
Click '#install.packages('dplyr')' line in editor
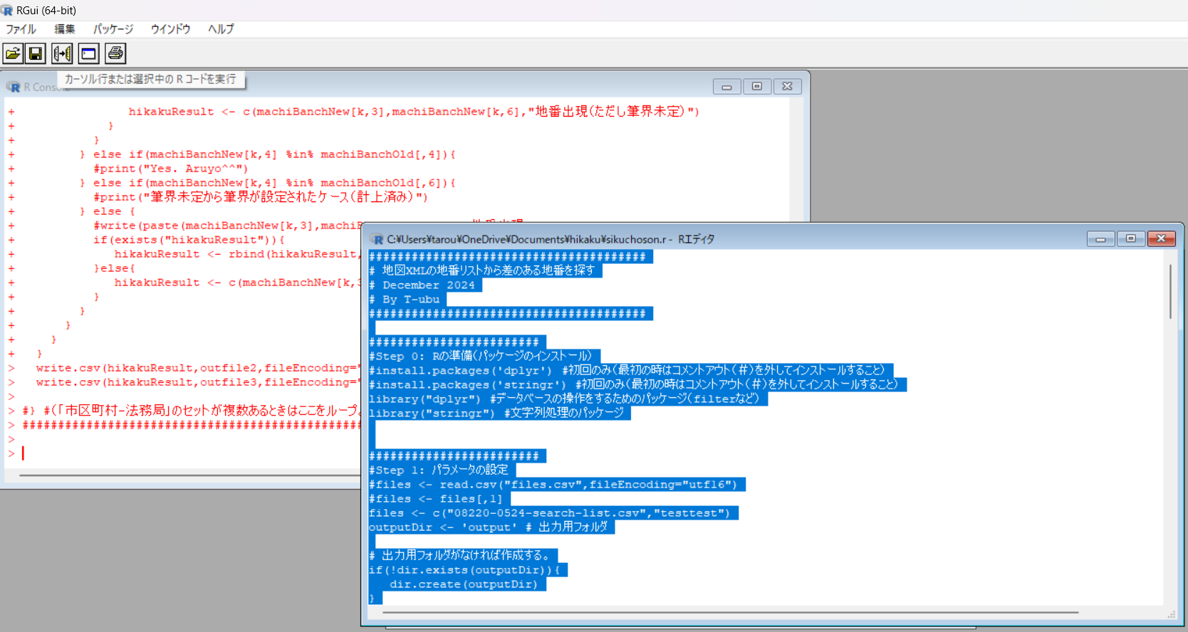click(x=631, y=371)
